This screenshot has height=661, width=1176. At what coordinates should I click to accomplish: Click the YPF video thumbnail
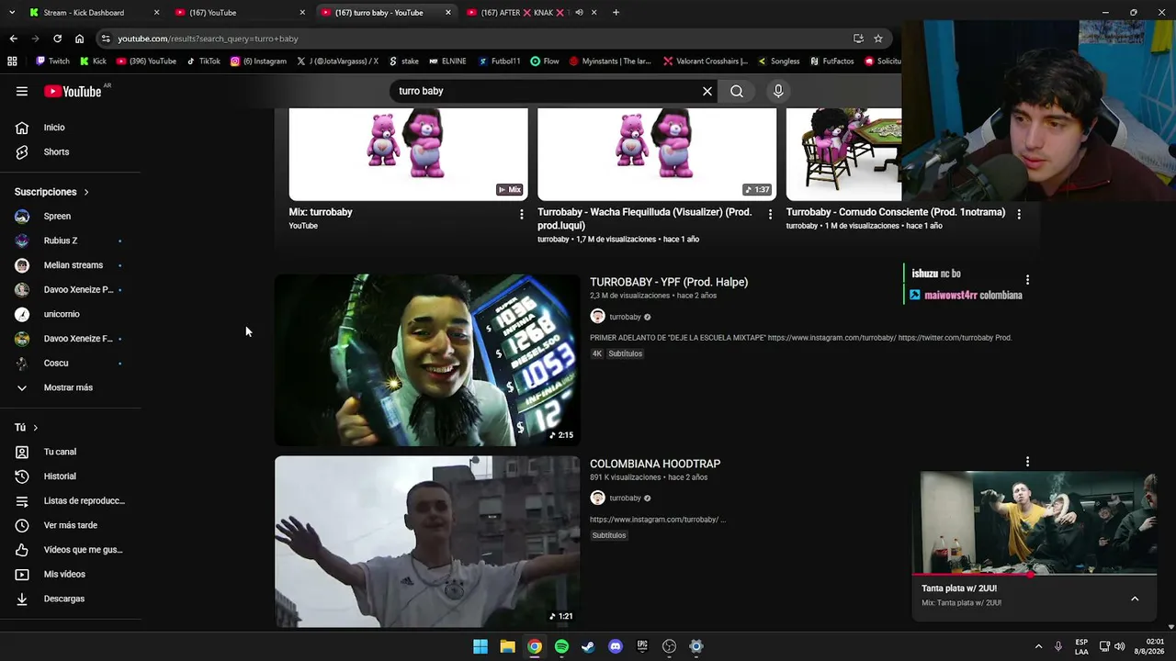point(427,360)
